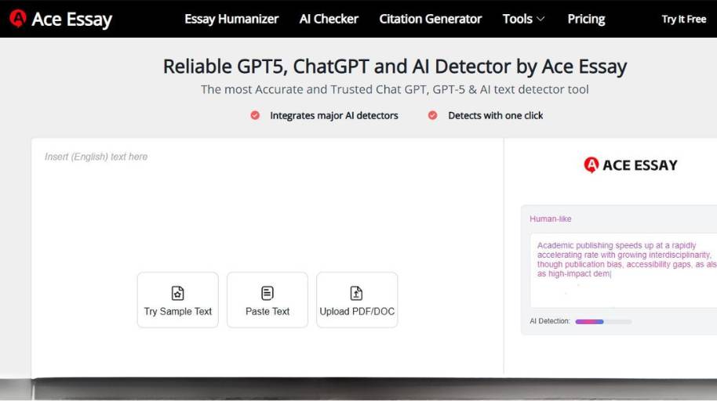This screenshot has width=717, height=401.
Task: Select the Human-like label in result card
Action: point(551,219)
